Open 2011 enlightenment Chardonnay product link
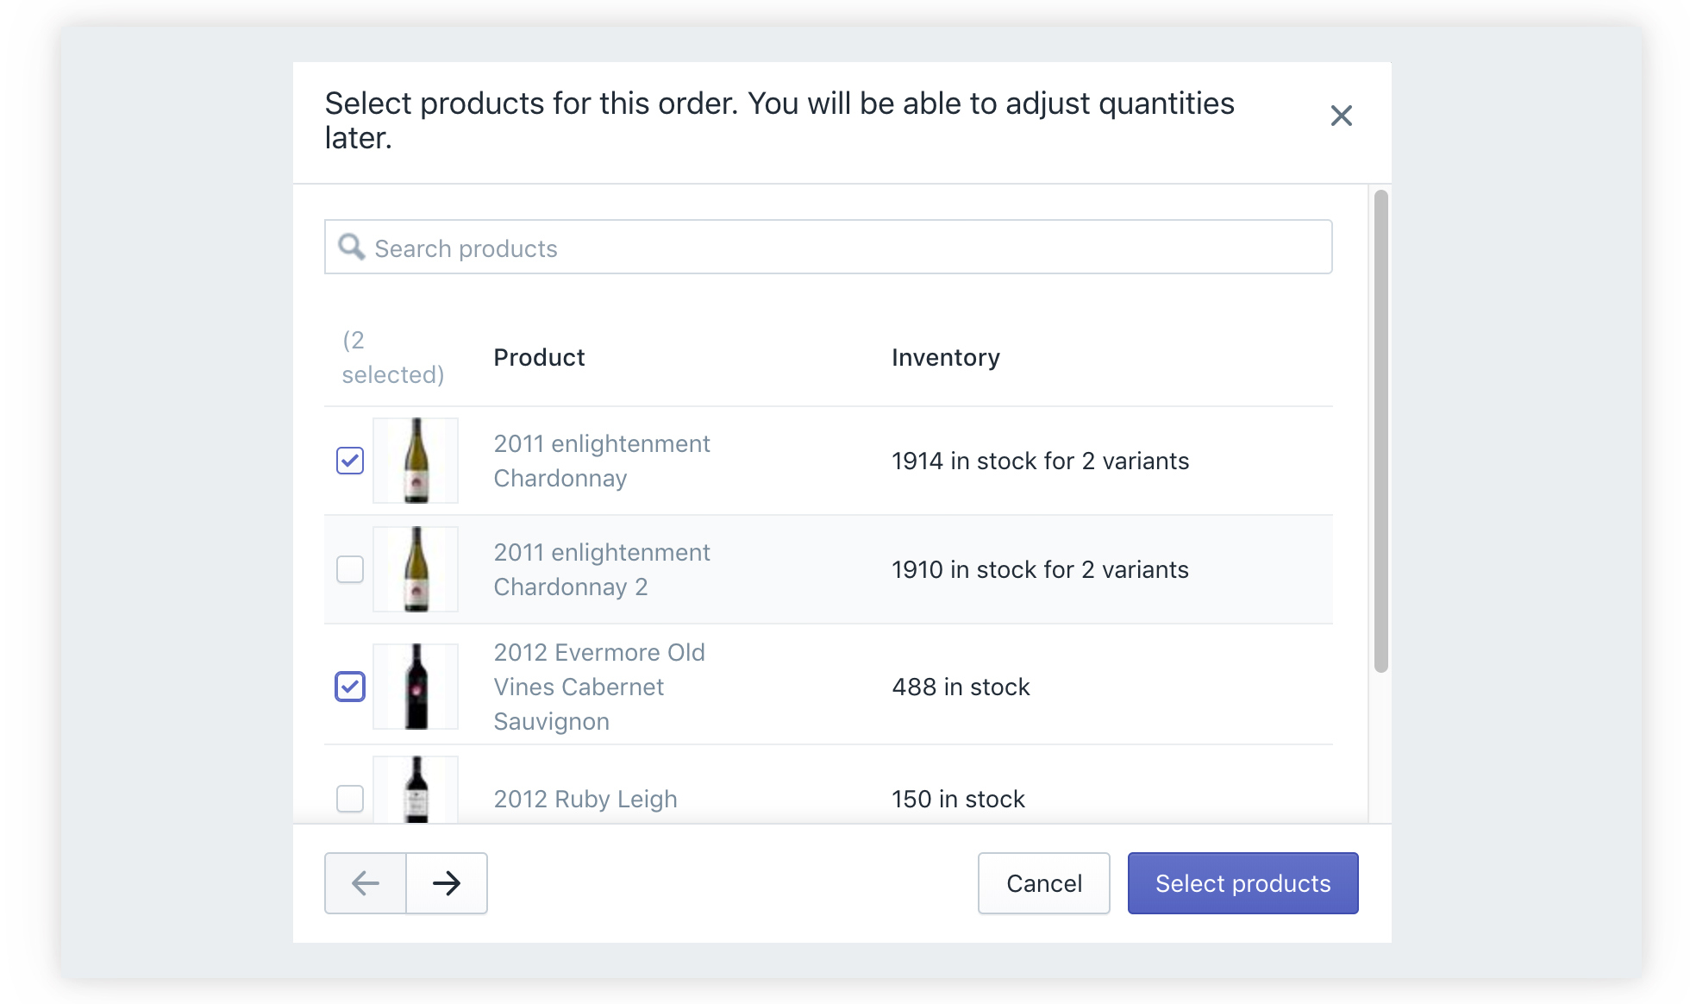The height and width of the screenshot is (1004, 1690). click(x=602, y=461)
